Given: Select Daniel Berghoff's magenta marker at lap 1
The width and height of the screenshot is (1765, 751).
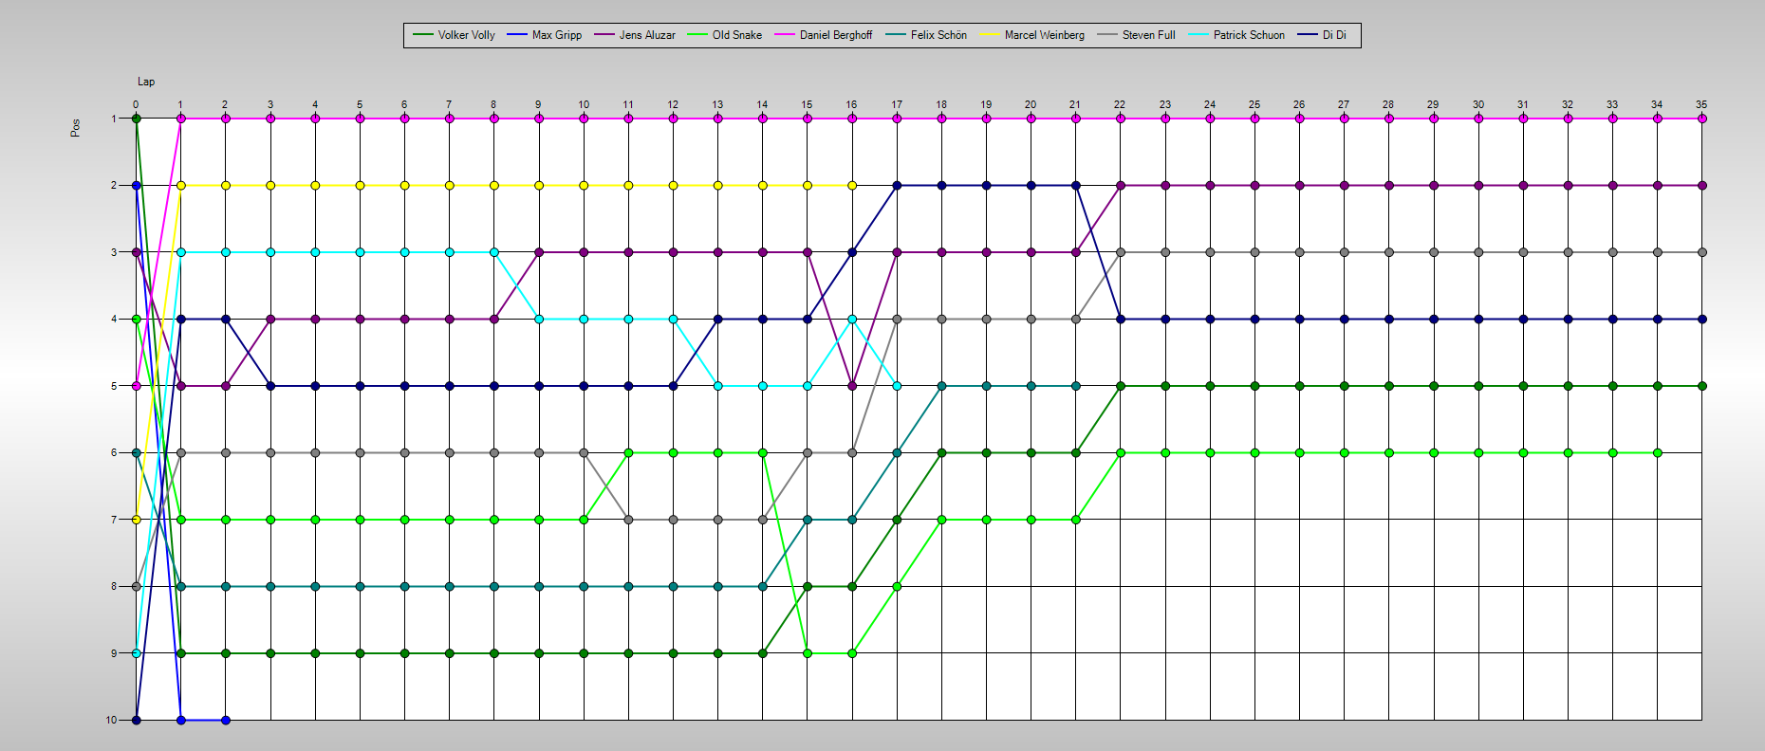Looking at the screenshot, I should [x=181, y=119].
